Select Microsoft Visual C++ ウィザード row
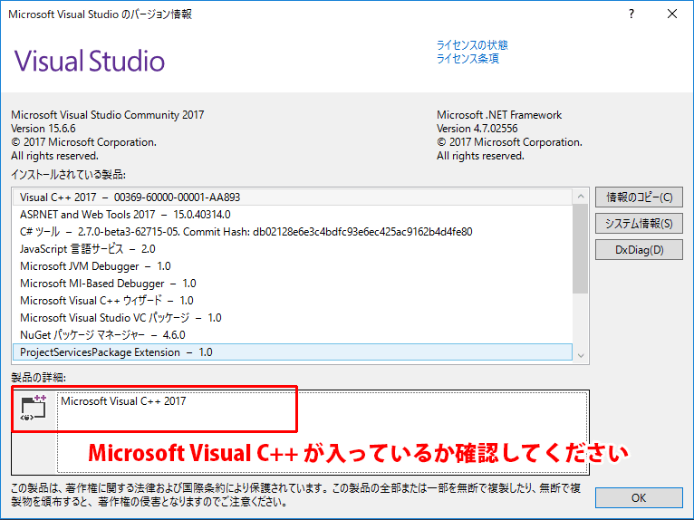Viewport: 694px width, 520px height. coord(293,301)
